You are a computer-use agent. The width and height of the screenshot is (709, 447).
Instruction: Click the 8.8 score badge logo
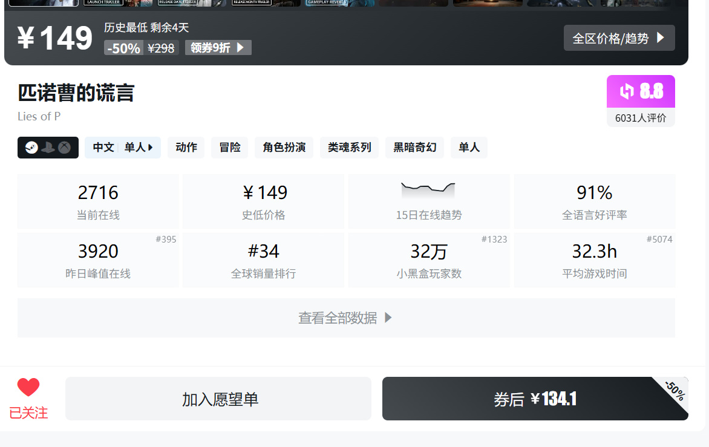(627, 91)
